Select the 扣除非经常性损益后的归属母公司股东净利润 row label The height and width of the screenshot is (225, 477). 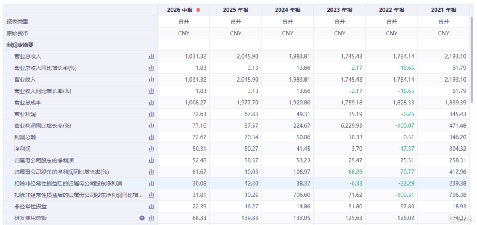pos(68,184)
